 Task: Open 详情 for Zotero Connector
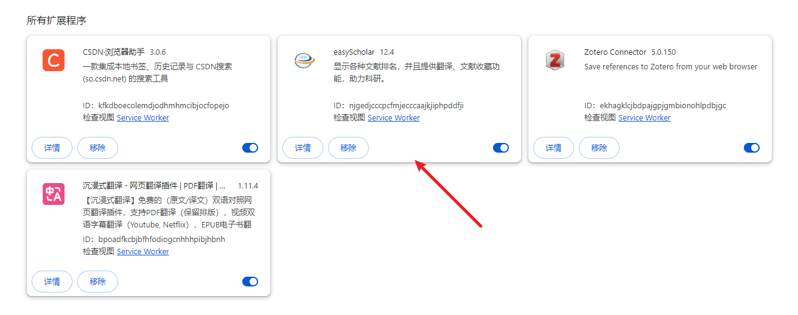(x=554, y=148)
